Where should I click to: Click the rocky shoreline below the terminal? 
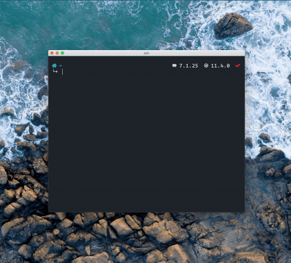click(x=145, y=238)
